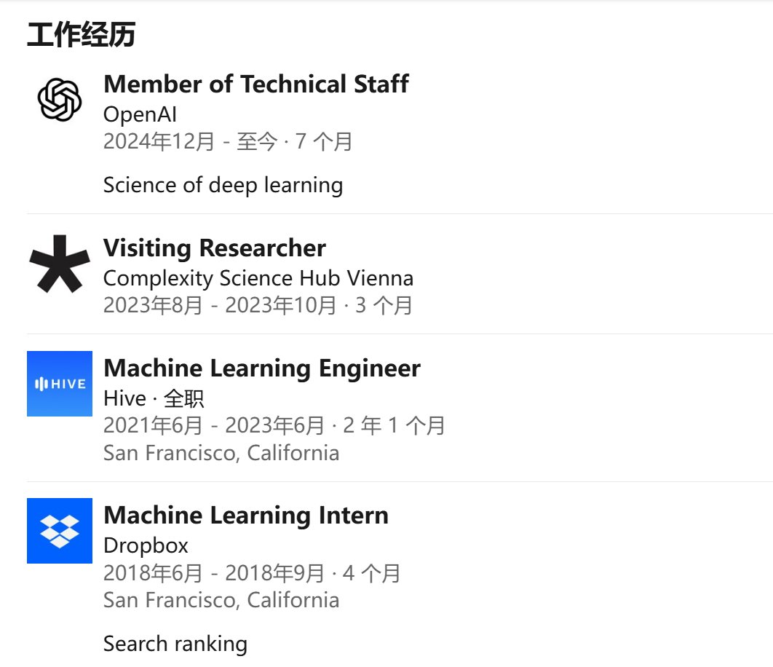Viewport: 773px width, 667px height.
Task: Click the Search ranking description text
Action: 175,644
